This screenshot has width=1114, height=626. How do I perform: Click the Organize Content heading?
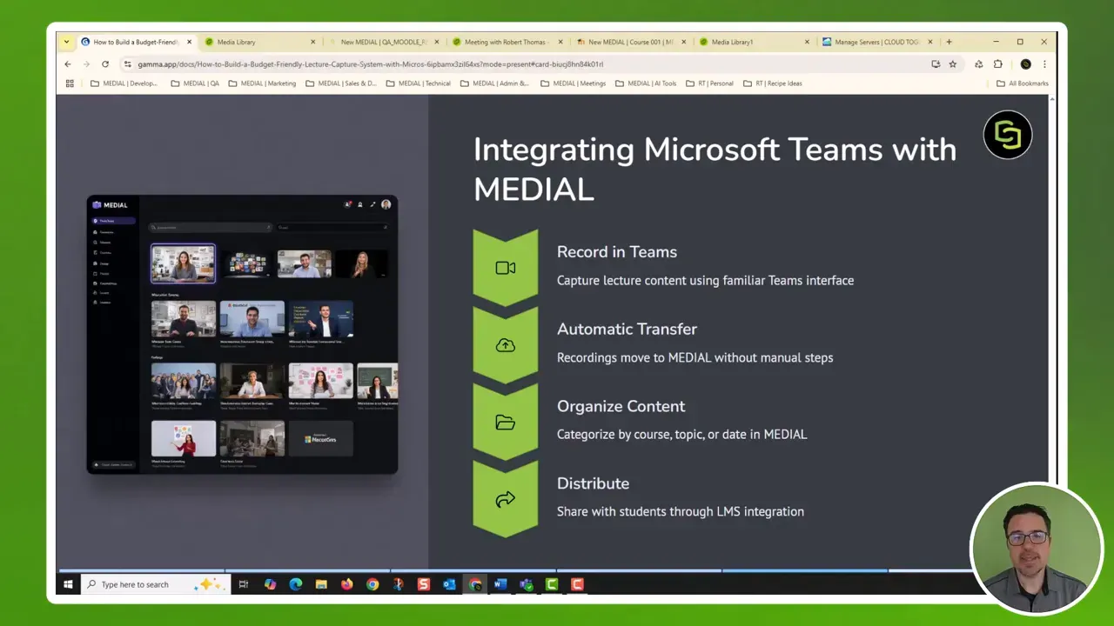[621, 406]
